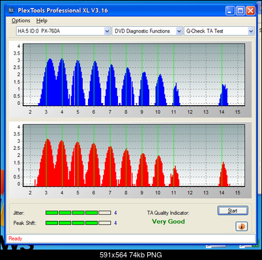Click the Peak Shift quality bar indicator
Screen dimensions: 262x260
pos(78,223)
